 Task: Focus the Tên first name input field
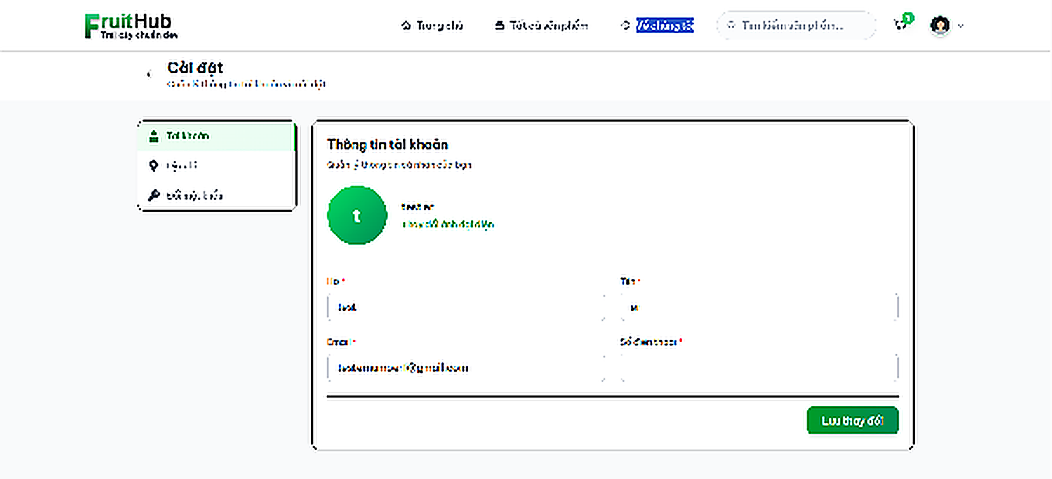click(759, 307)
